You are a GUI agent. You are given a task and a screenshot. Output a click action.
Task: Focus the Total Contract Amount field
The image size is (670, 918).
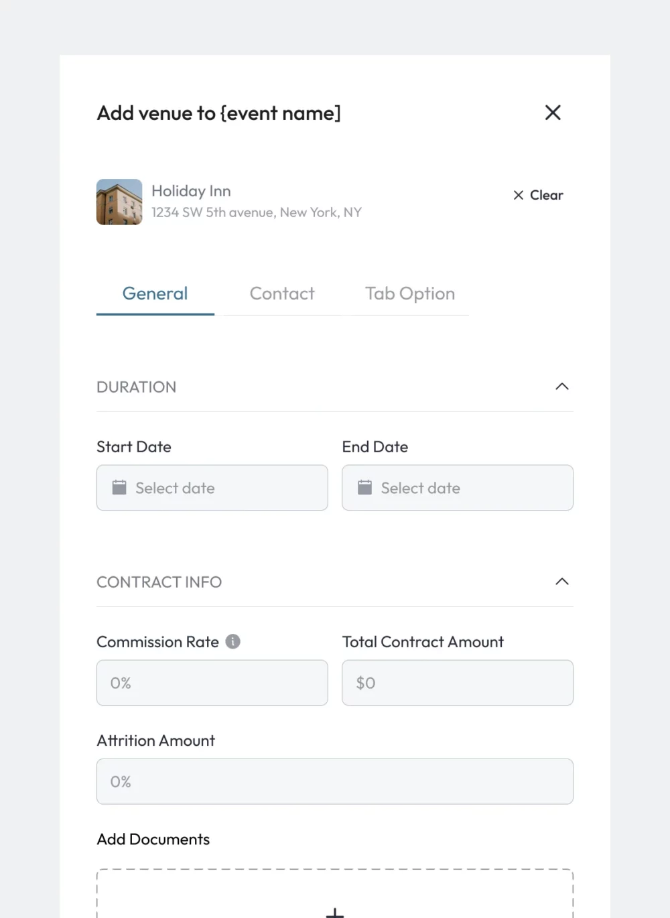click(458, 683)
